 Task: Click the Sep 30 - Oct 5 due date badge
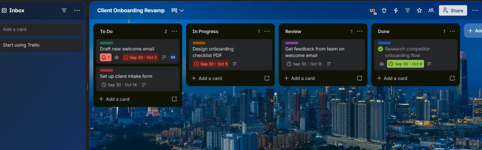pyautogui.click(x=211, y=64)
